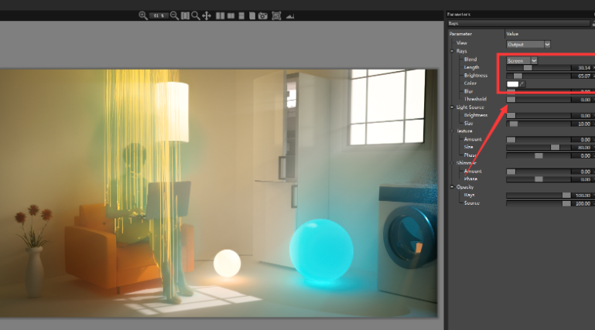Click the zoom percentage field in toolbar

pyautogui.click(x=159, y=15)
